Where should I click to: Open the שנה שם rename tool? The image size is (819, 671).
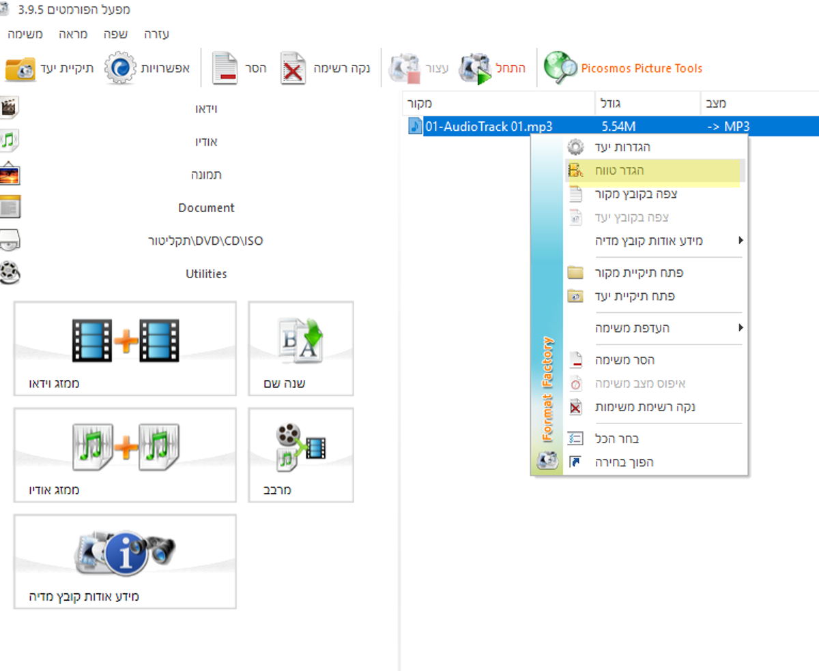(301, 348)
